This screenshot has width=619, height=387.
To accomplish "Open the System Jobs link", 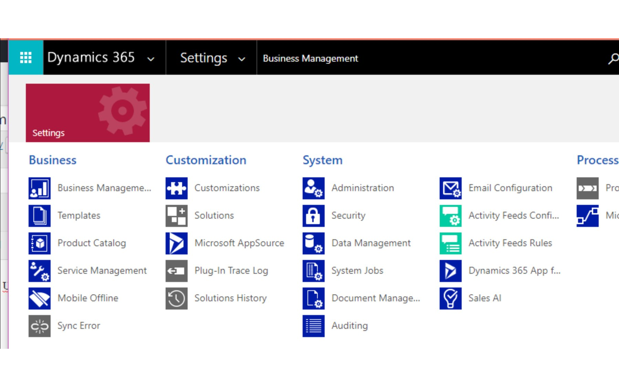I will pos(357,271).
